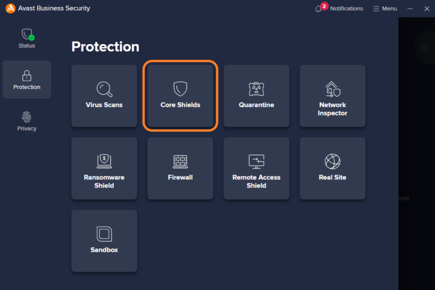Switch to the Privacy section
Screen dimensions: 435x290
click(x=27, y=121)
